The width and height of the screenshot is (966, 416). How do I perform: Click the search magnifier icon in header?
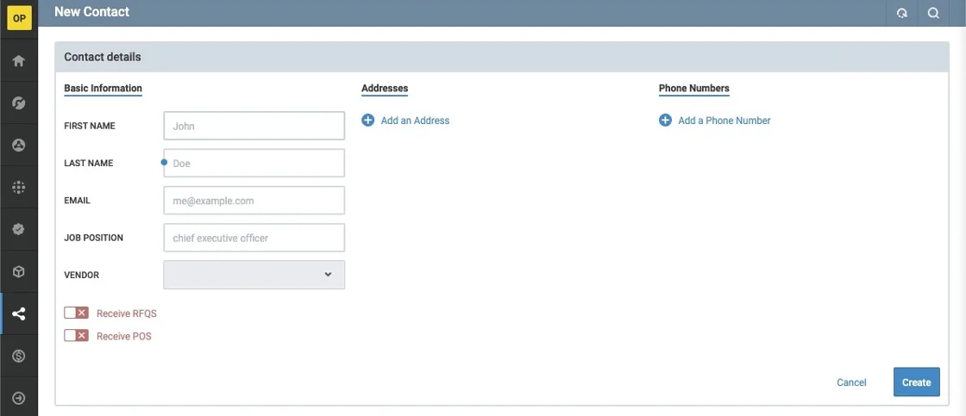click(933, 13)
